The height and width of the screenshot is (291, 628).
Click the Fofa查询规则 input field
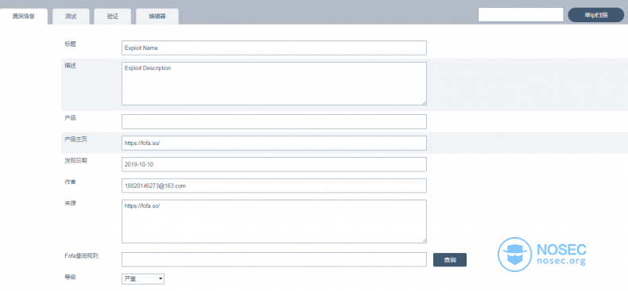(274, 259)
